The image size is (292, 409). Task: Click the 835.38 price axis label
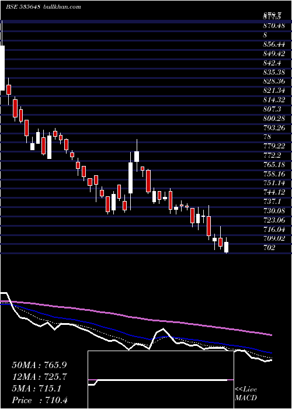tap(273, 72)
